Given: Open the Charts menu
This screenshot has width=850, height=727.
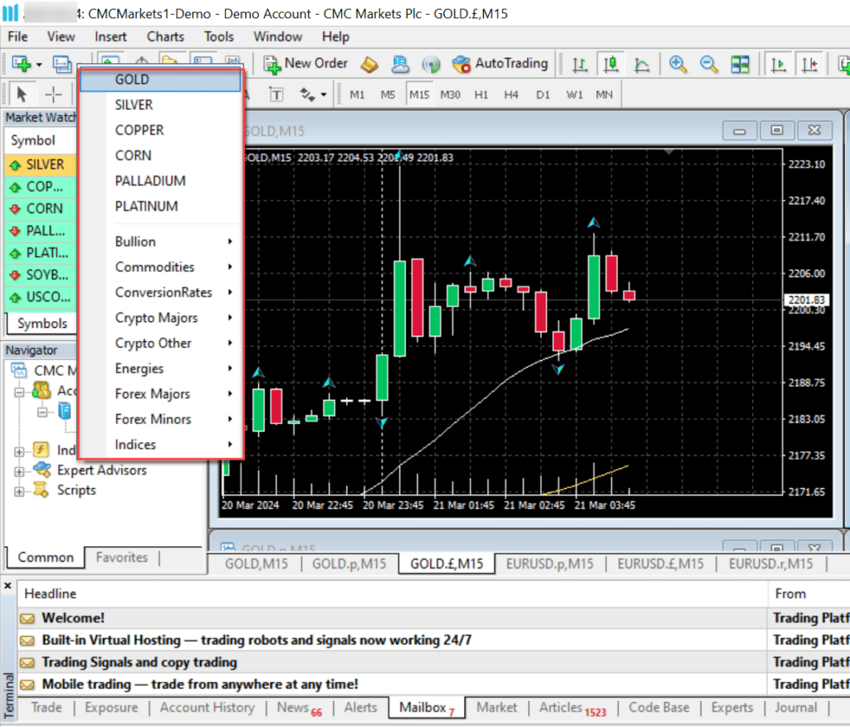Looking at the screenshot, I should [x=165, y=37].
